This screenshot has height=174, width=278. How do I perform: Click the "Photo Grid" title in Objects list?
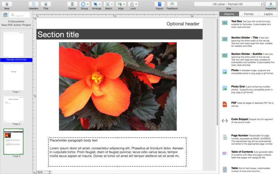click(x=238, y=86)
